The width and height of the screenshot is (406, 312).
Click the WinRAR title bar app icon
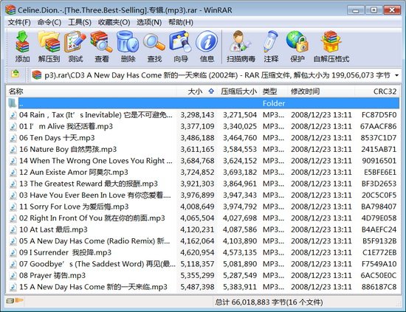click(x=10, y=10)
